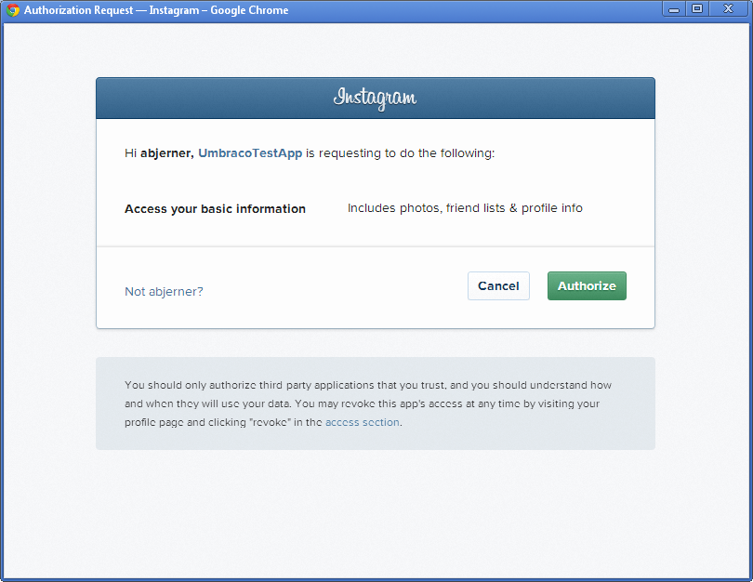Click the Instagram logo in header

pos(375,98)
